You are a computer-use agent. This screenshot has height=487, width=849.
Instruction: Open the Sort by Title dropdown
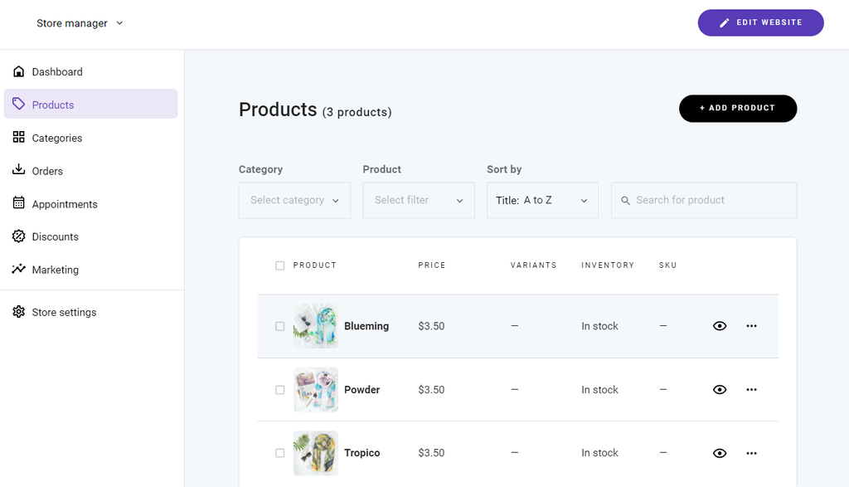click(542, 201)
